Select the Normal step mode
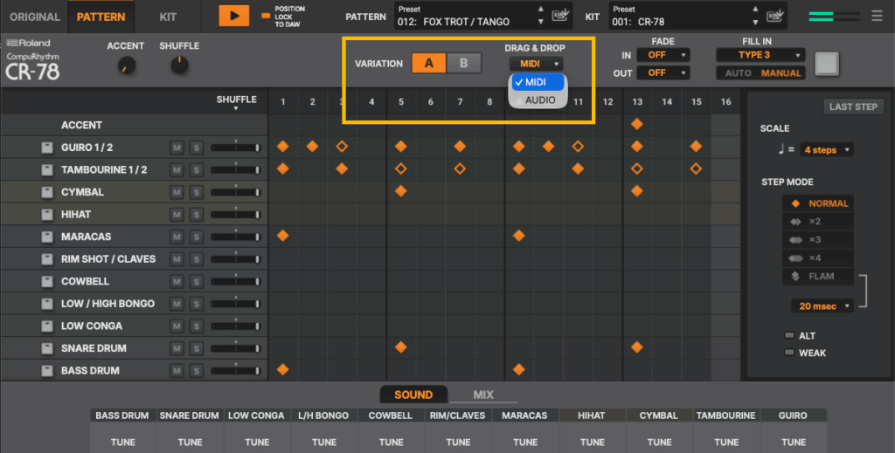 coord(818,203)
